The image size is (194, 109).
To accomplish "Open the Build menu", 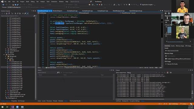I will click(28, 2).
